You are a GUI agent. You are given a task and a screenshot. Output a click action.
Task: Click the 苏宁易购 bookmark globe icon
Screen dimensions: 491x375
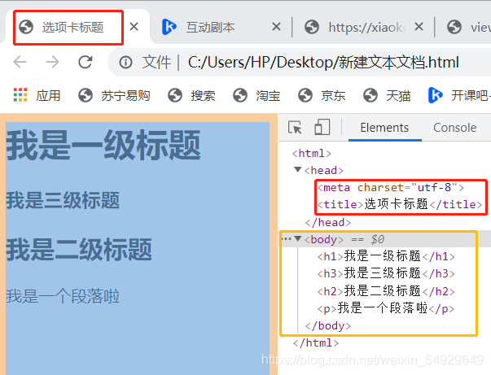tap(85, 95)
